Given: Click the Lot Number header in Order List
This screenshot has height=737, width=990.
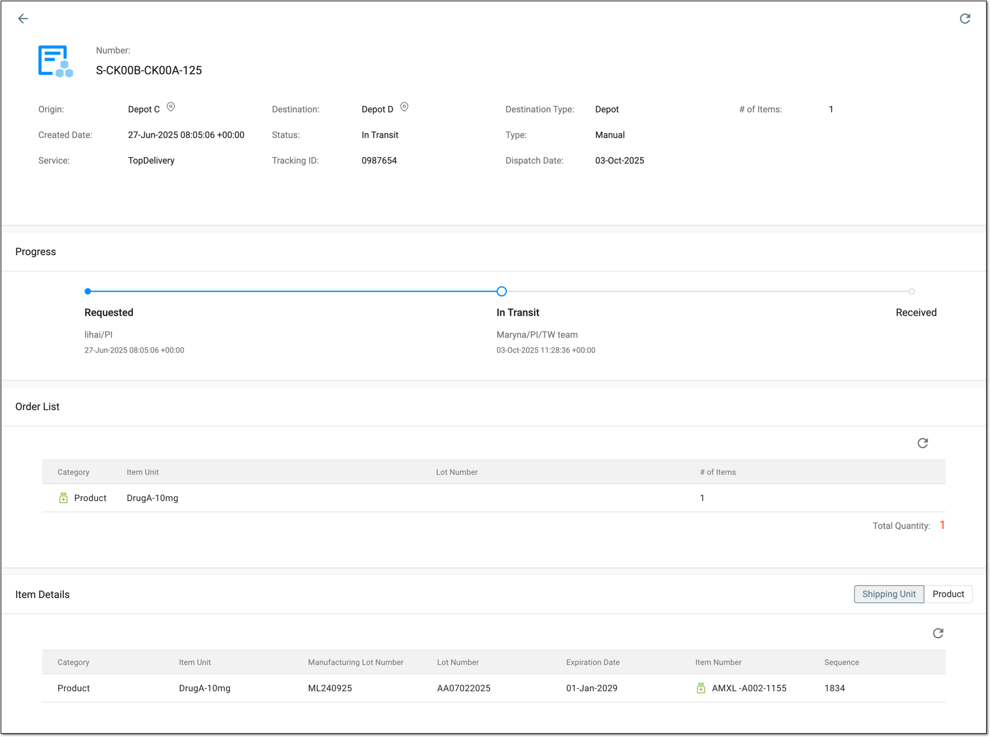Looking at the screenshot, I should pyautogui.click(x=457, y=472).
